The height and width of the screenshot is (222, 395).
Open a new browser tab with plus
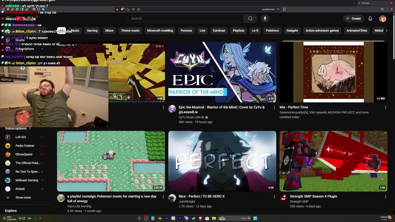click(354, 3)
